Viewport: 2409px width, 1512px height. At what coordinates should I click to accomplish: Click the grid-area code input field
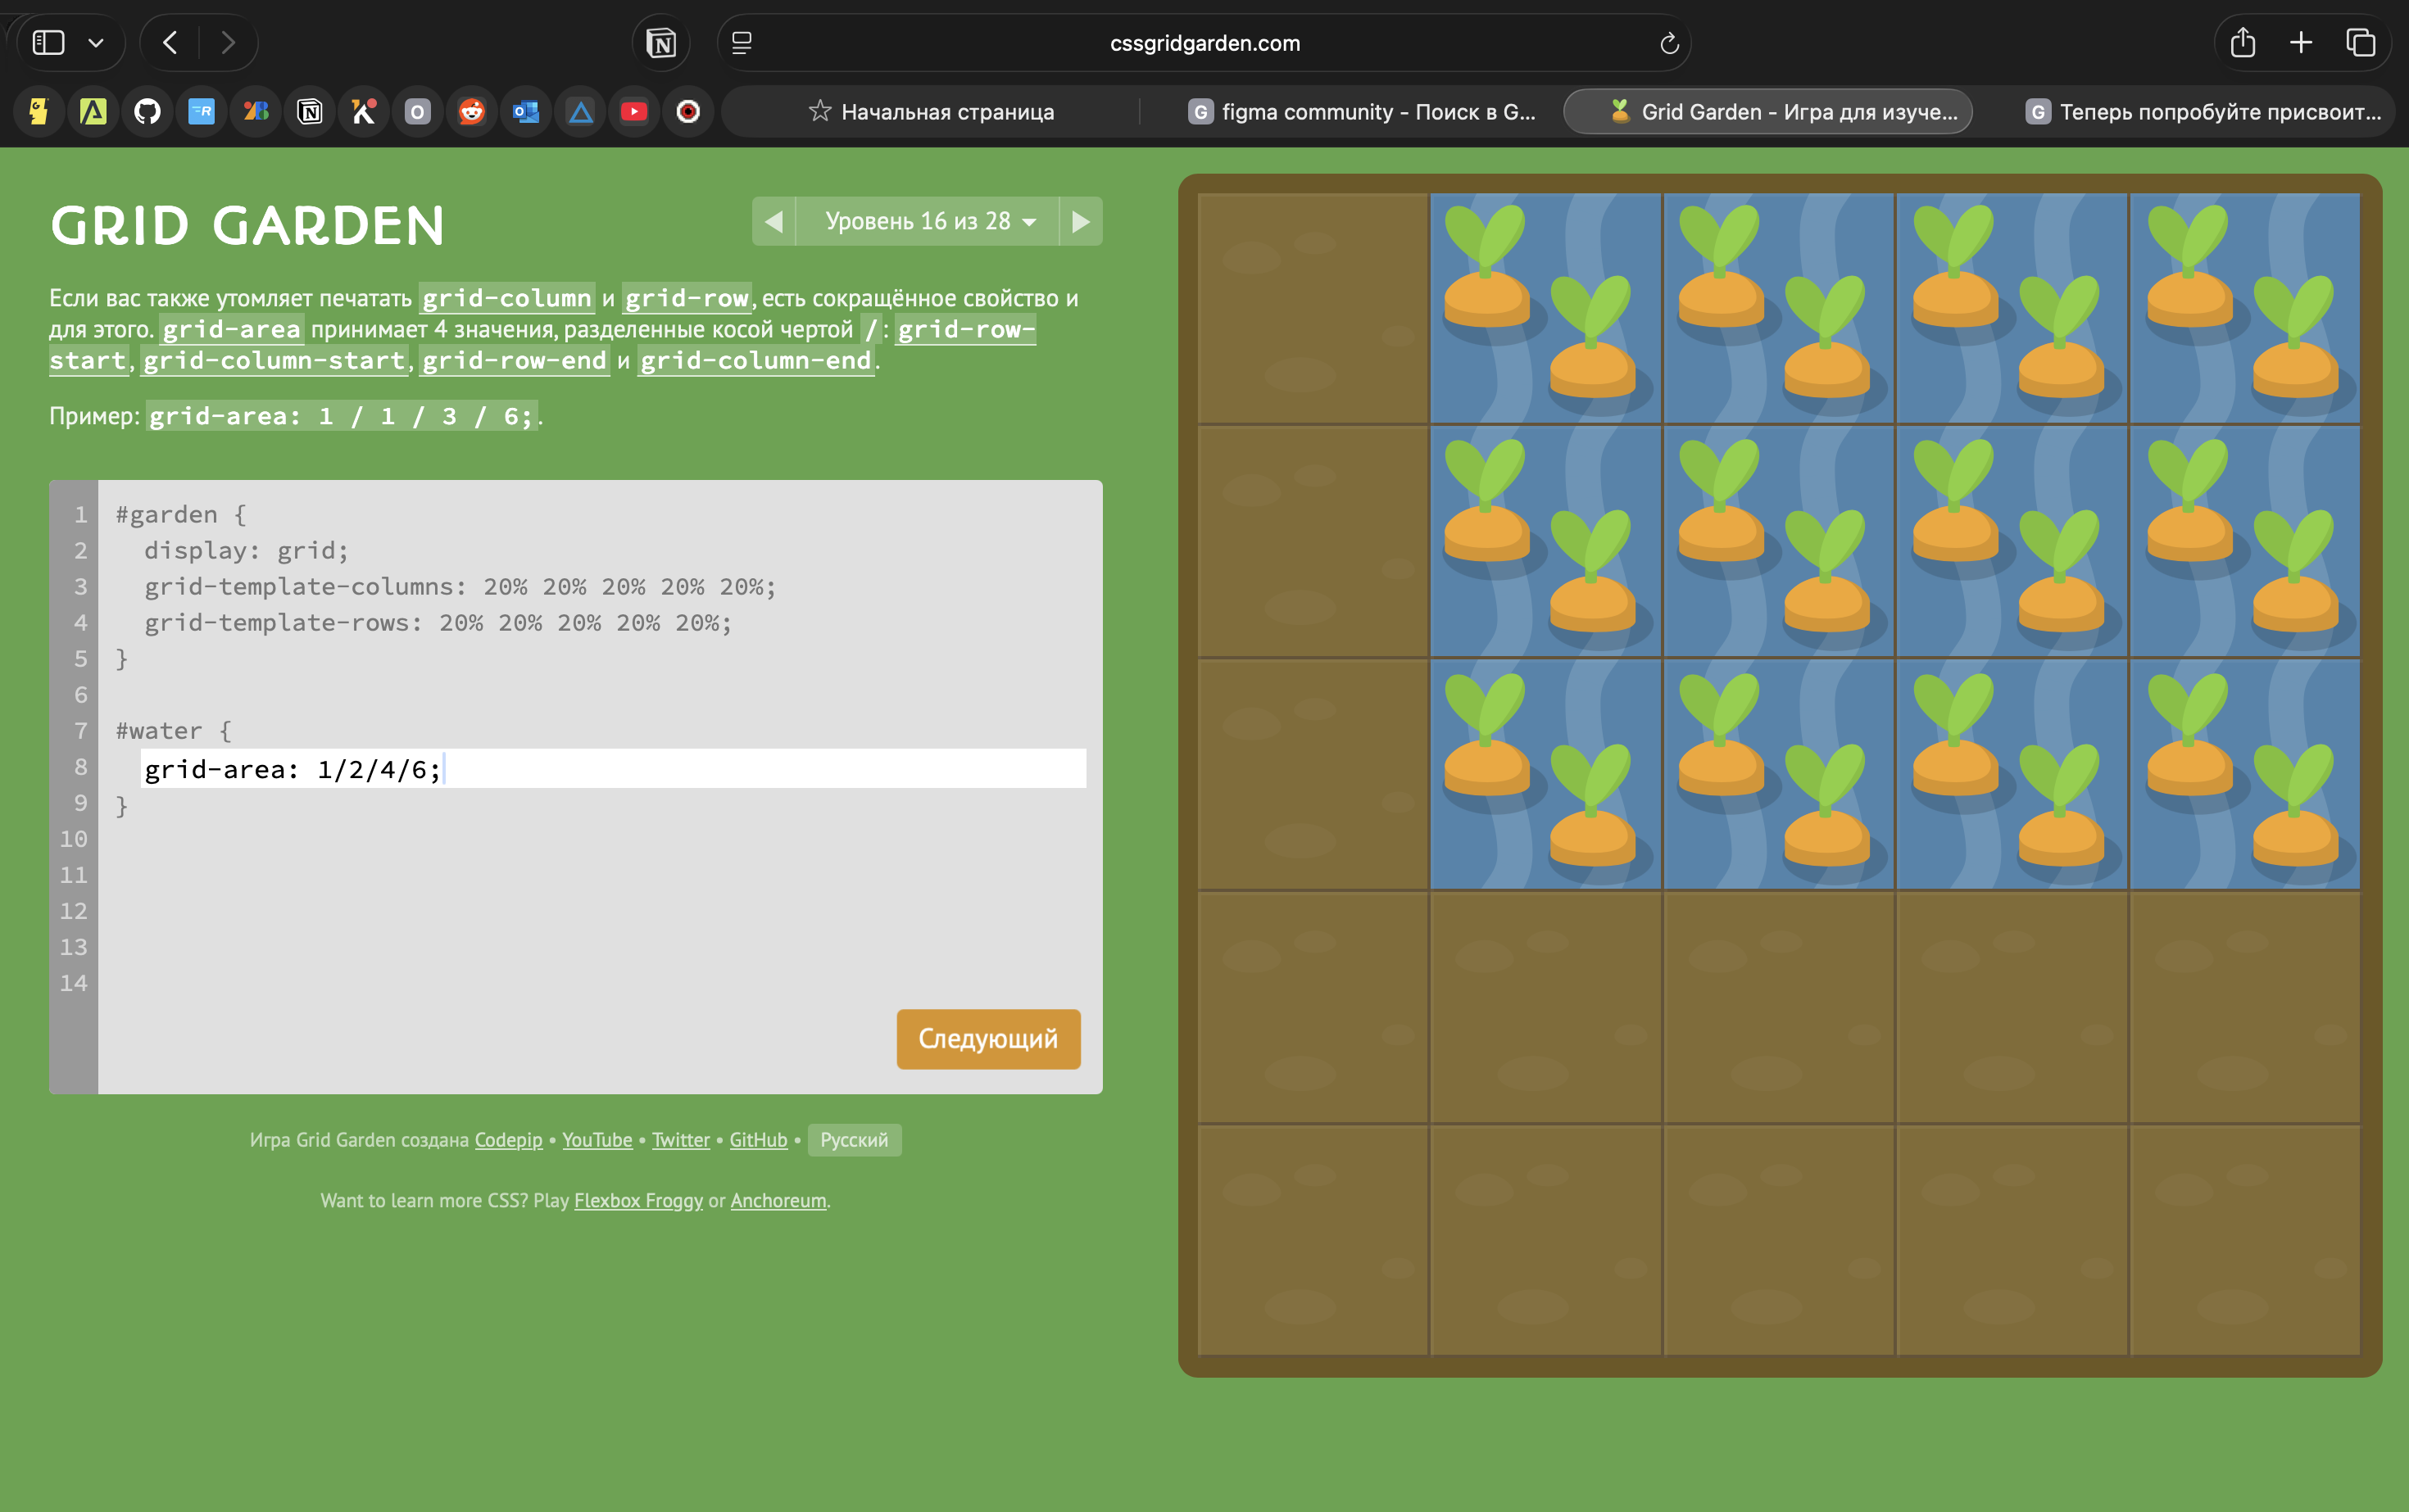(x=612, y=769)
